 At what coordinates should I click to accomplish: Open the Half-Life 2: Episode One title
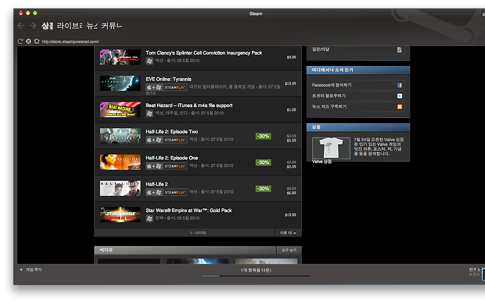tap(172, 158)
